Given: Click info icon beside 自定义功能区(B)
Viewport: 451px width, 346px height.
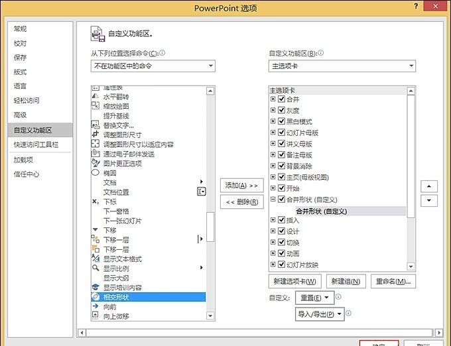Looking at the screenshot, I should [x=321, y=52].
